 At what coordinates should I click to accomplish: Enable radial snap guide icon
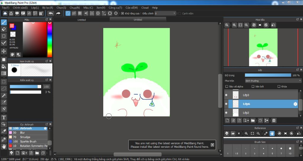pos(92,13)
